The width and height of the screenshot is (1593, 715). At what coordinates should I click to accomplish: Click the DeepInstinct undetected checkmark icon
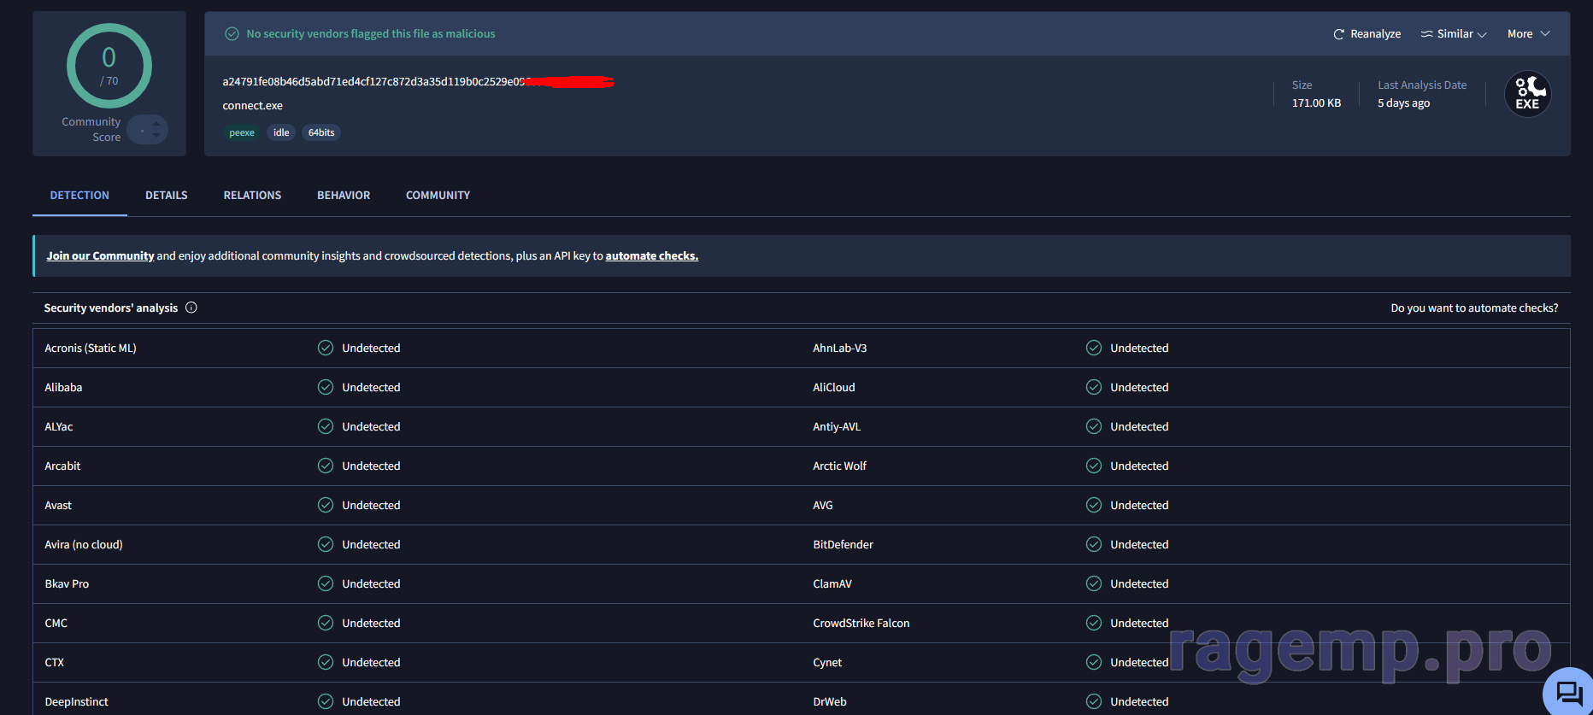(326, 701)
